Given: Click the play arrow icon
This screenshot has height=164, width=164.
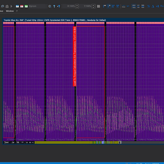Looking at the screenshot, I should pos(11,6).
